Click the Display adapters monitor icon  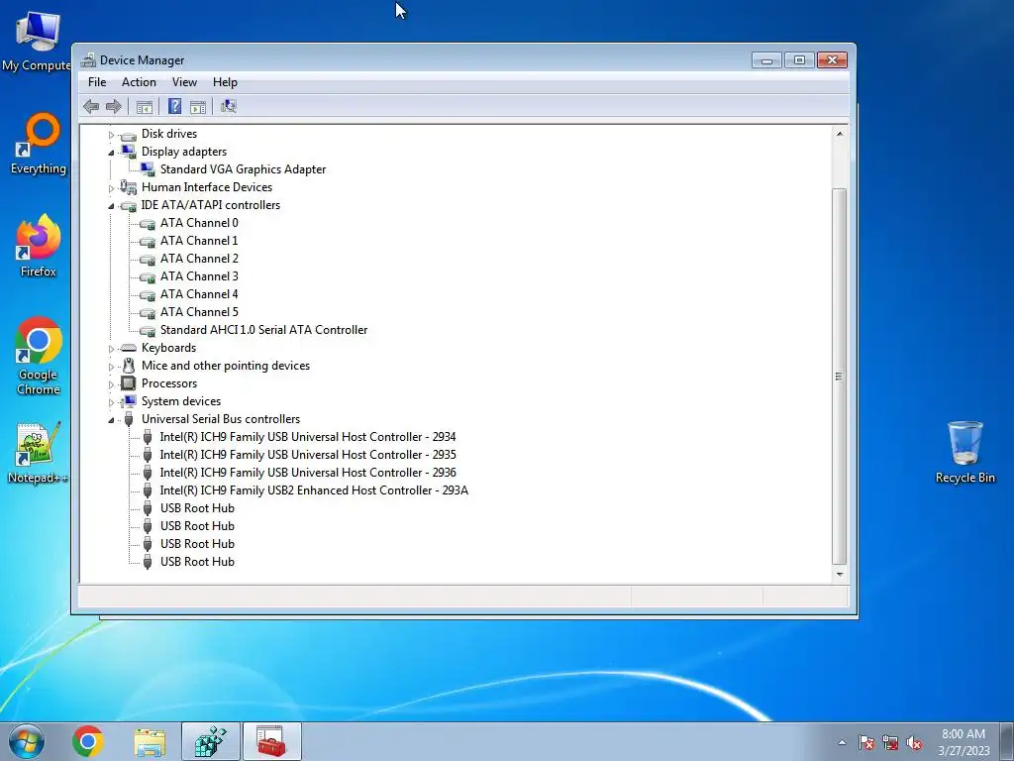[129, 152]
